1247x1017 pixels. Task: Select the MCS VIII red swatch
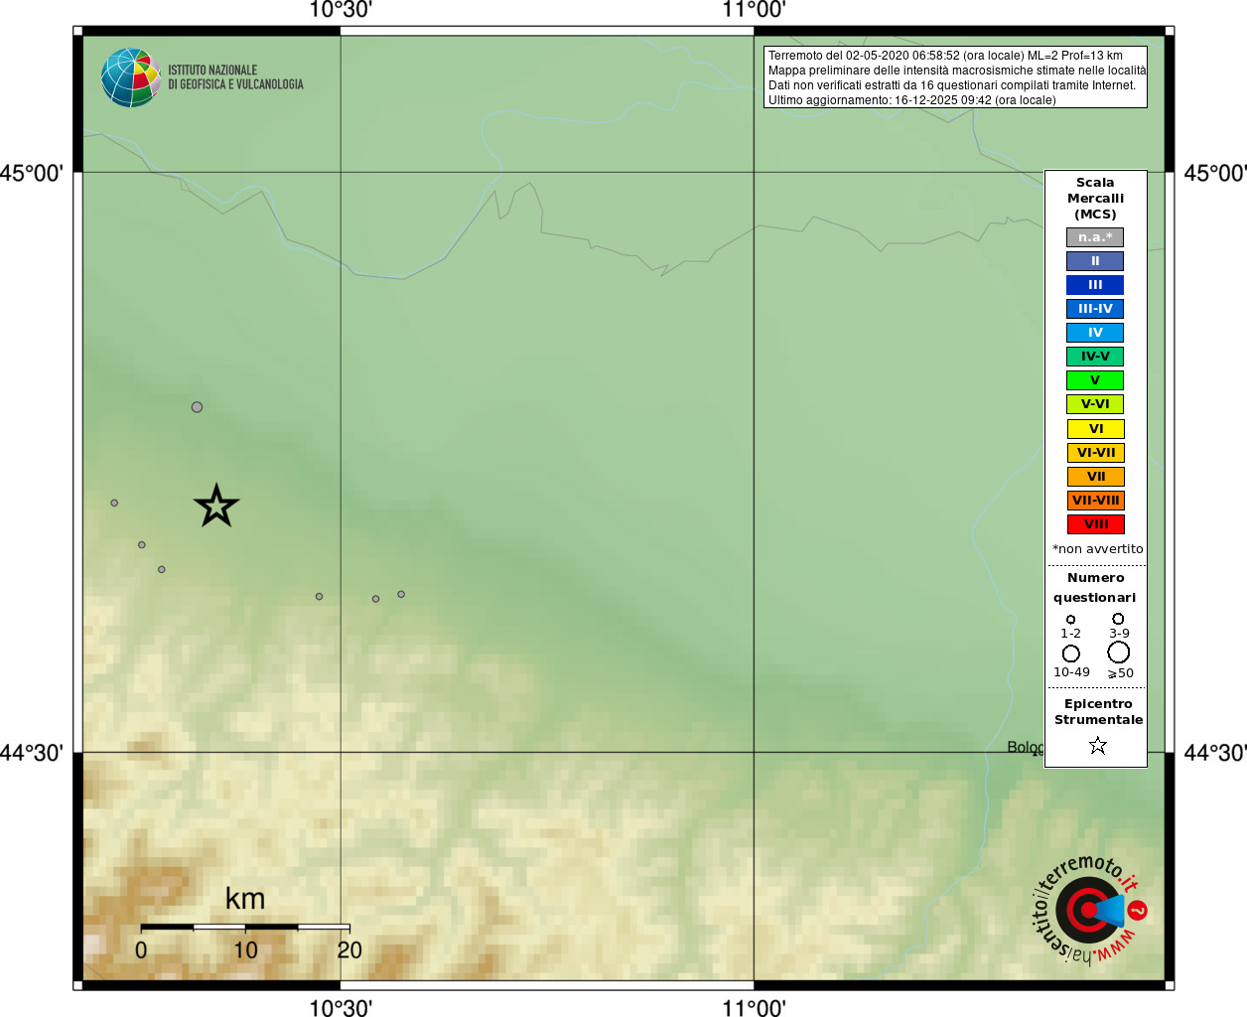(1095, 524)
